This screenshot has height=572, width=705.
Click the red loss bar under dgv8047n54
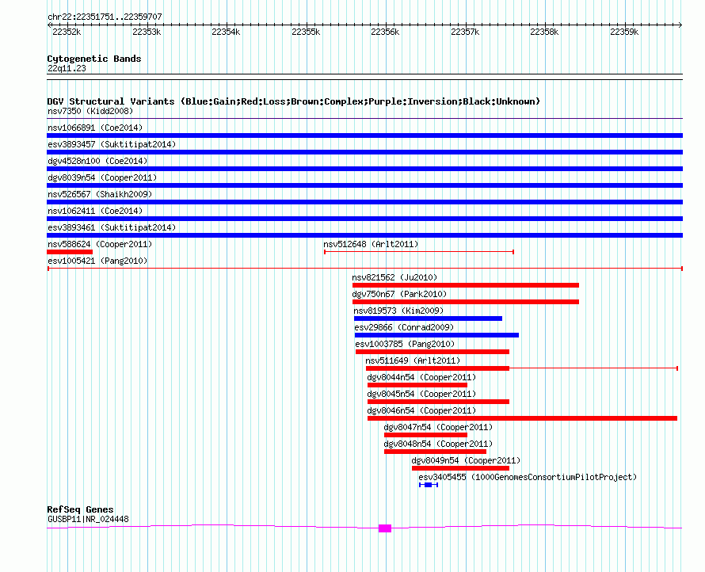425,435
